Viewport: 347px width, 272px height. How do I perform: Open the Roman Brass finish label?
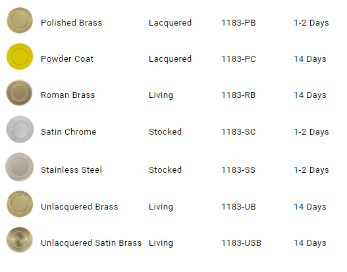[68, 95]
